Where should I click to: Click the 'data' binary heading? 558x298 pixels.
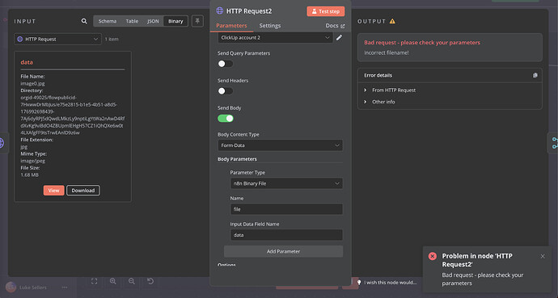coord(27,62)
